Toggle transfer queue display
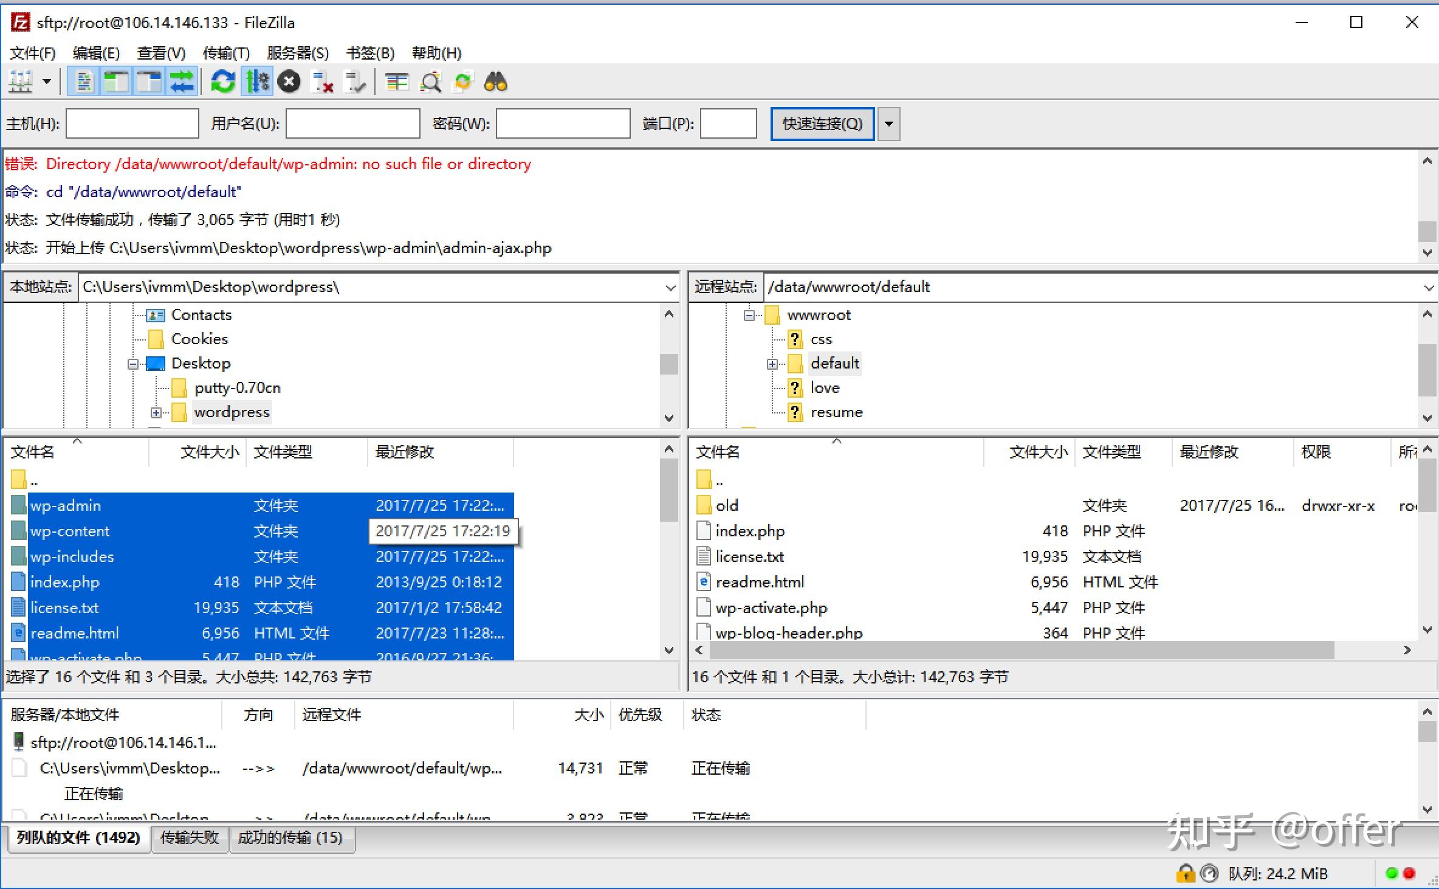Viewport: 1439px width, 889px height. point(182,81)
